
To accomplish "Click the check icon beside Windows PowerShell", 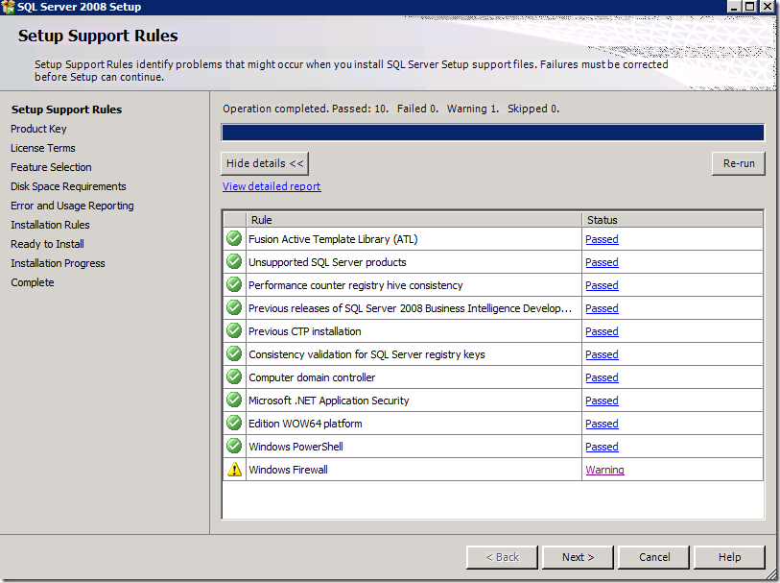I will coord(234,446).
